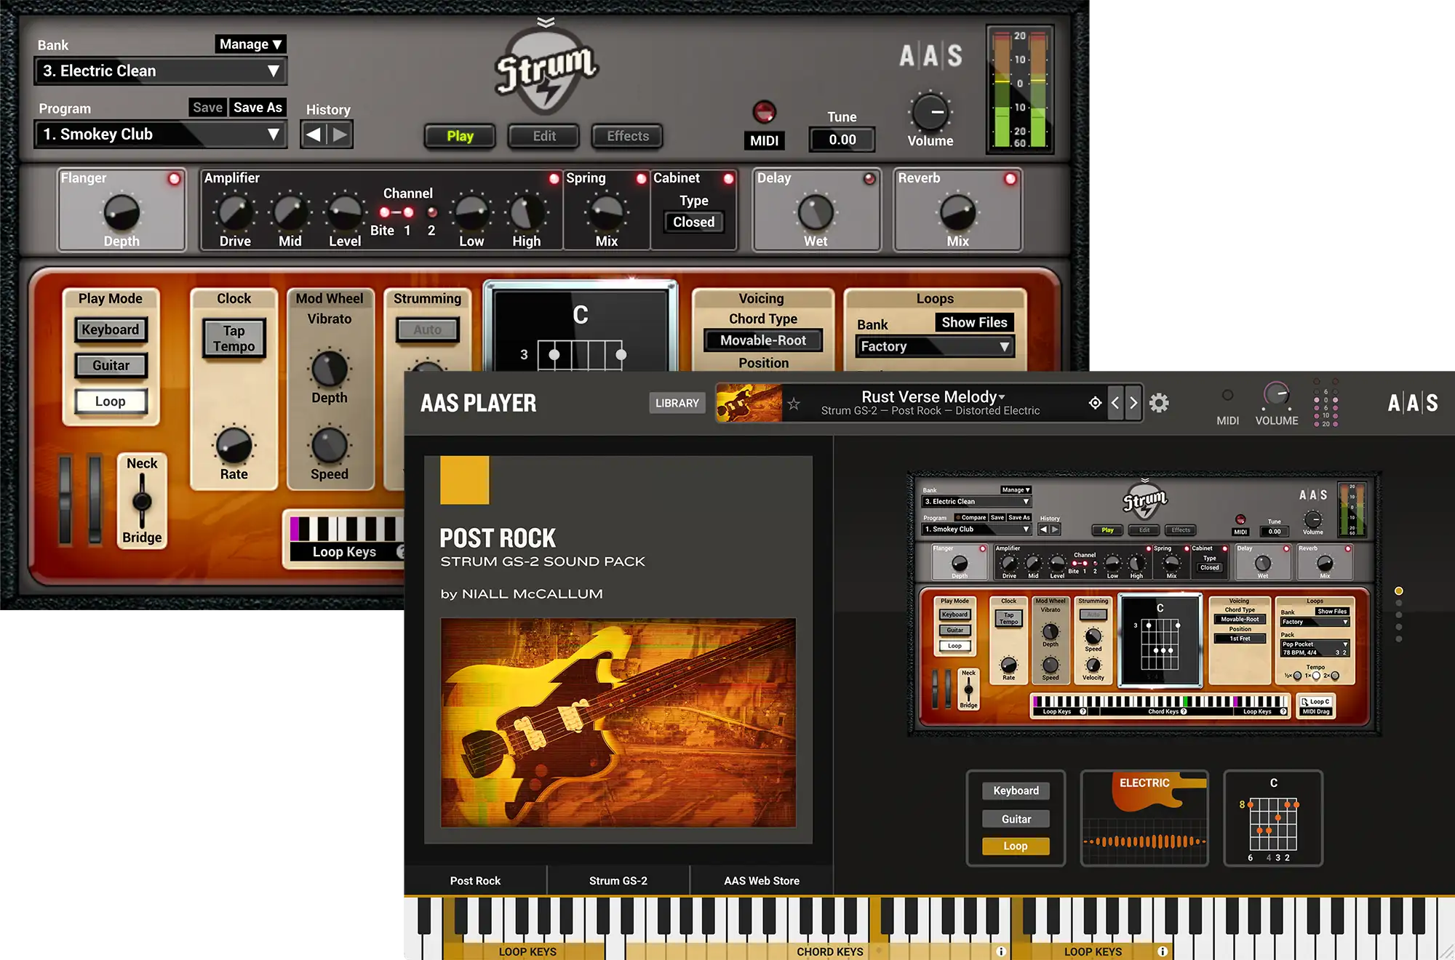The image size is (1455, 960).
Task: Click the Post Rock guitar artwork thumbnail
Action: (x=618, y=723)
